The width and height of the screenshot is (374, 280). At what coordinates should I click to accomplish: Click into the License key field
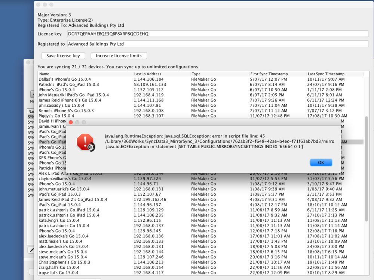[217, 34]
